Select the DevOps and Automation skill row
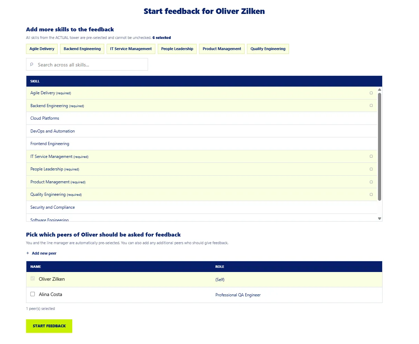This screenshot has width=419, height=344. point(202,131)
